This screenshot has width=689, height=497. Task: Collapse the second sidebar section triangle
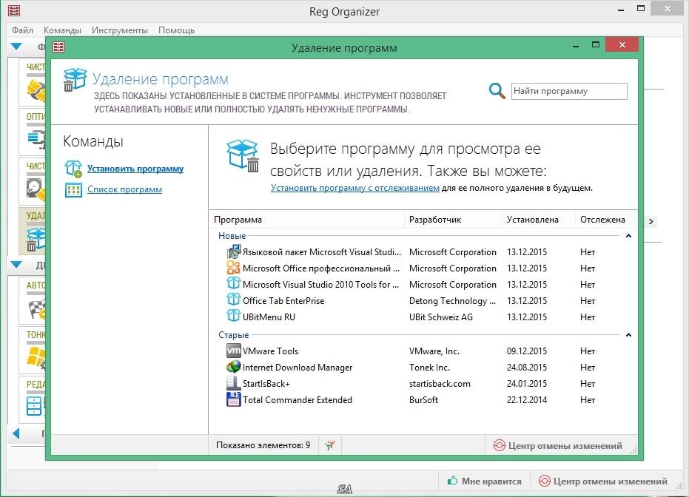(x=16, y=264)
